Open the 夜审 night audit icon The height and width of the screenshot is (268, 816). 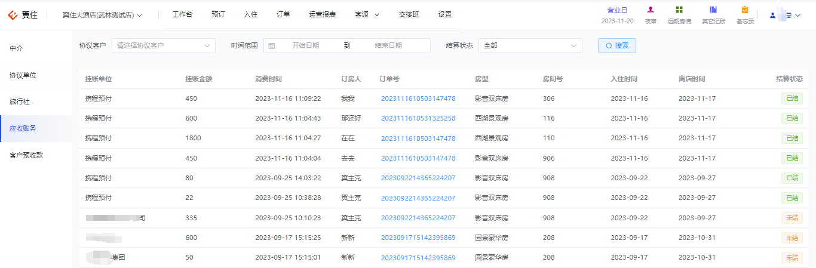[651, 10]
